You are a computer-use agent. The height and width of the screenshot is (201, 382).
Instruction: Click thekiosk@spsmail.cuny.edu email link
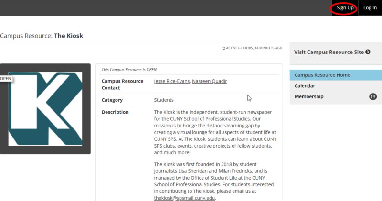click(184, 198)
